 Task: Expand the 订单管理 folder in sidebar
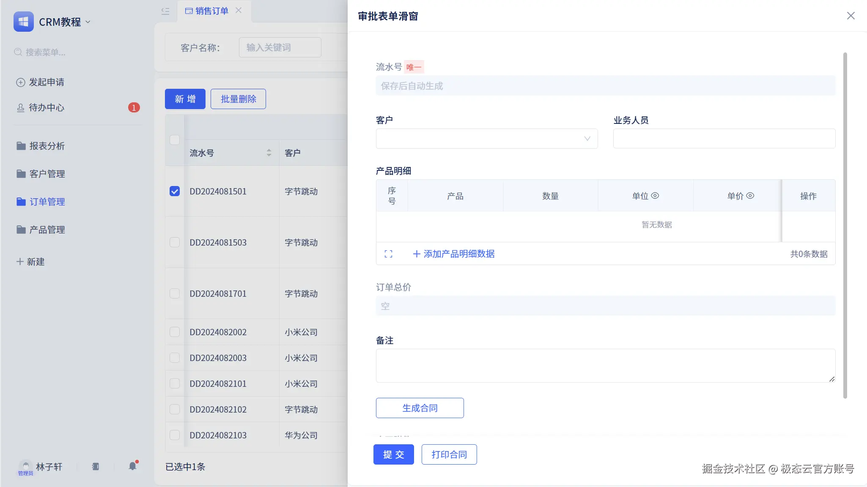(47, 202)
